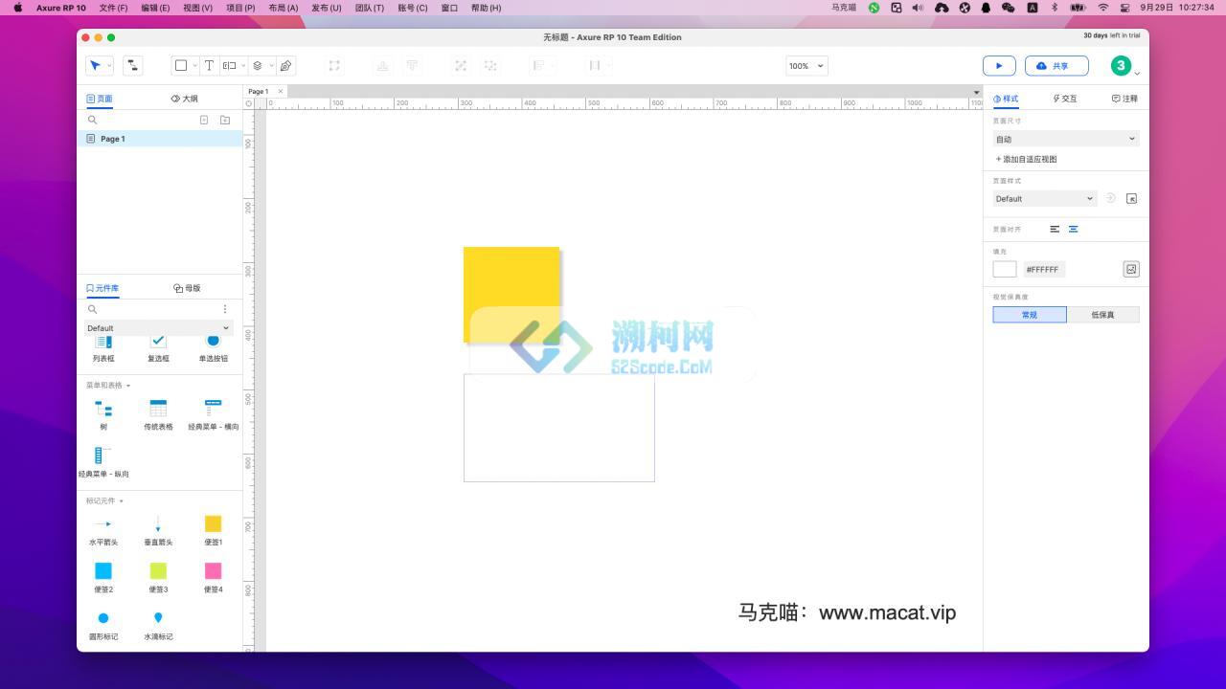Screen dimensions: 1226x689
Task: Align page content to center
Action: [x=1073, y=229]
